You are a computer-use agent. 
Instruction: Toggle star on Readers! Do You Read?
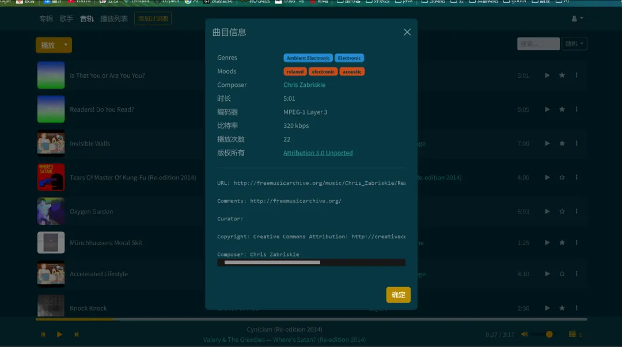[x=562, y=109]
